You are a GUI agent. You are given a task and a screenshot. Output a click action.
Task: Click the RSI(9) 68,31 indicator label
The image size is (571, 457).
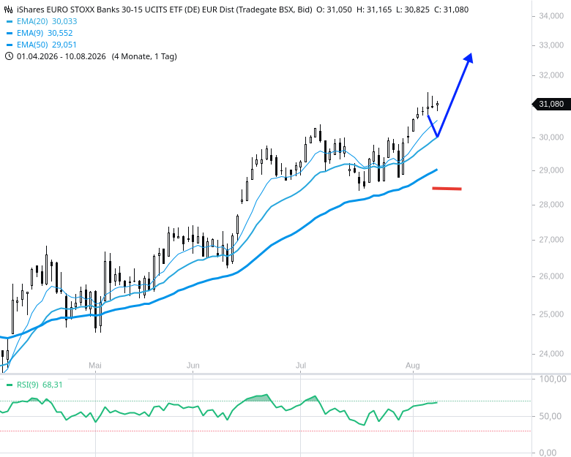(40, 385)
